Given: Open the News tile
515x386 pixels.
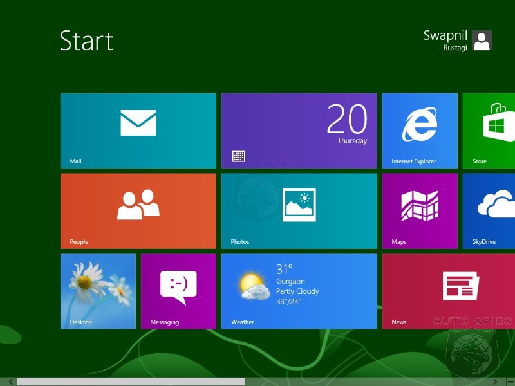Looking at the screenshot, I should click(x=449, y=291).
